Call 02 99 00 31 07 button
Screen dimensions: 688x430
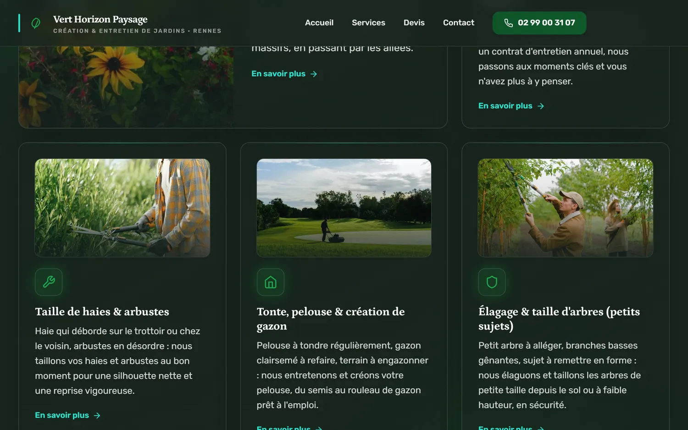pyautogui.click(x=539, y=23)
